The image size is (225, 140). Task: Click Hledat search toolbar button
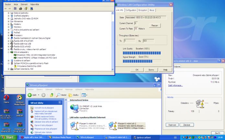pyautogui.click(x=62, y=95)
